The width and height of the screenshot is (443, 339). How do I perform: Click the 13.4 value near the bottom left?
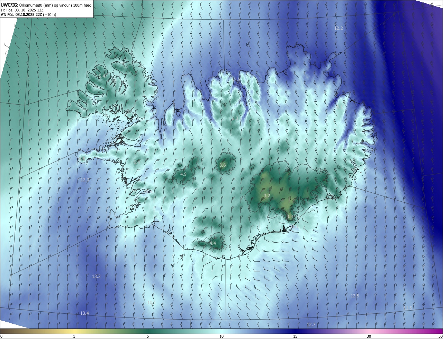(84, 313)
